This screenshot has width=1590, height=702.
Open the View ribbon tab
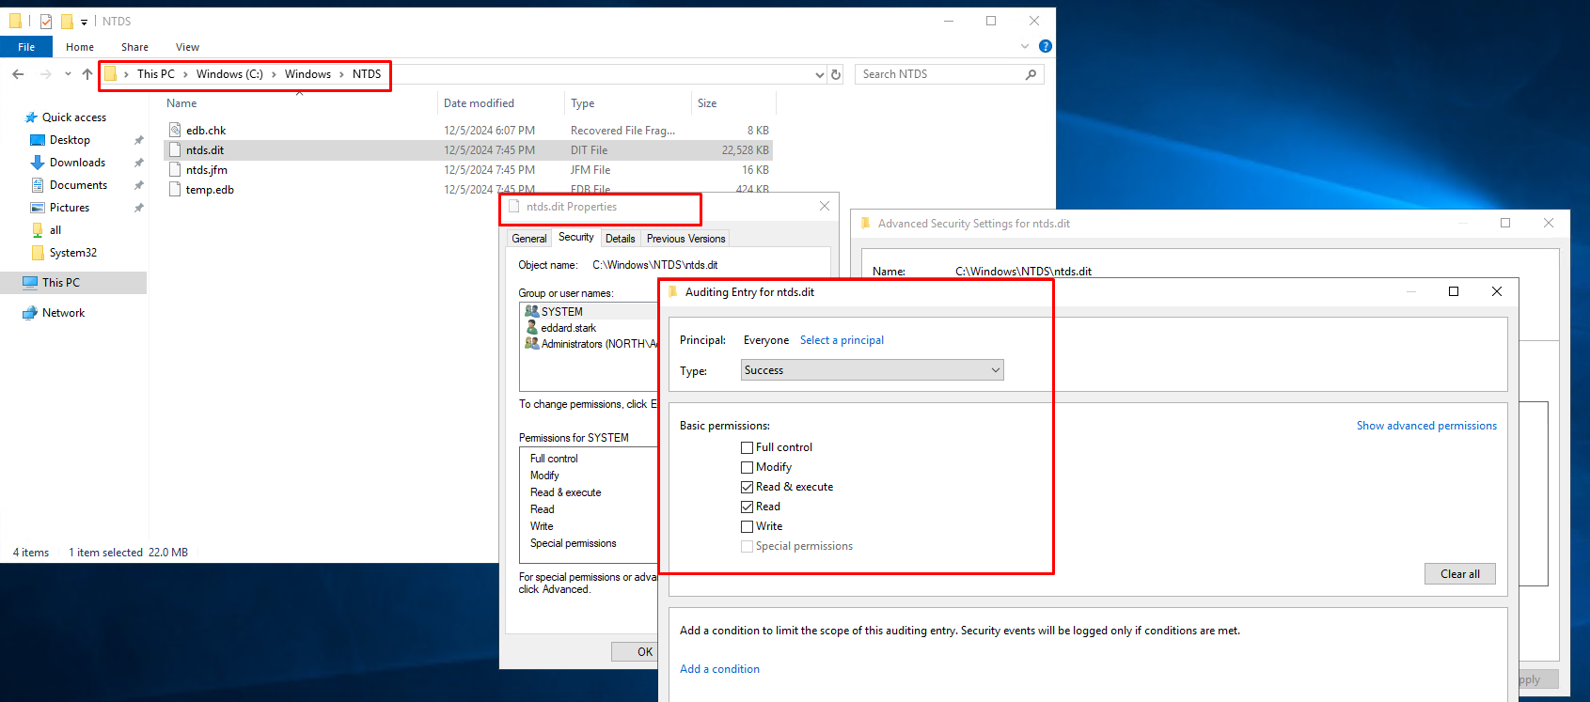pos(187,47)
